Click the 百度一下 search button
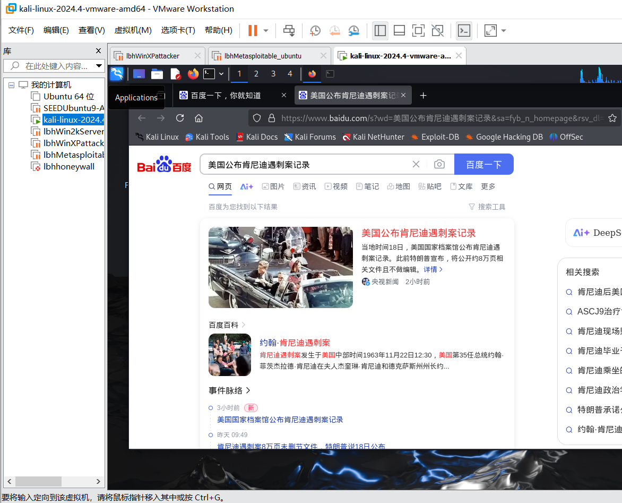This screenshot has width=622, height=503. (x=484, y=164)
